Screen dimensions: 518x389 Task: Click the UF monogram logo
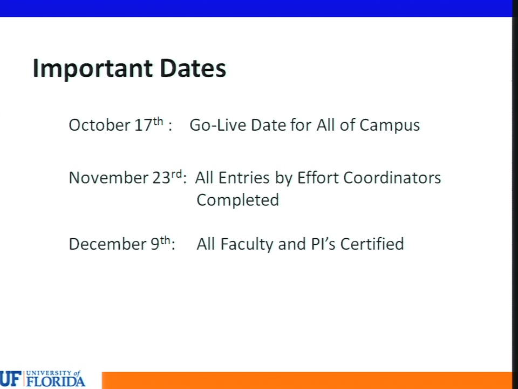pyautogui.click(x=11, y=379)
